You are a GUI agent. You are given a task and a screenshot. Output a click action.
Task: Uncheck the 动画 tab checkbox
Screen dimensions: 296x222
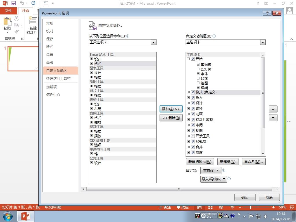click(193, 114)
